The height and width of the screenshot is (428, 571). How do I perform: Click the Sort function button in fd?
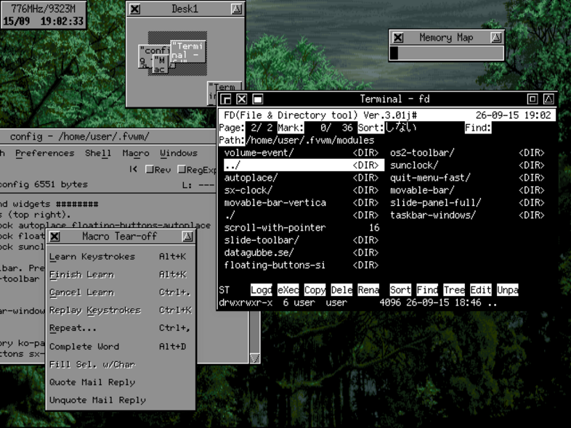point(400,290)
